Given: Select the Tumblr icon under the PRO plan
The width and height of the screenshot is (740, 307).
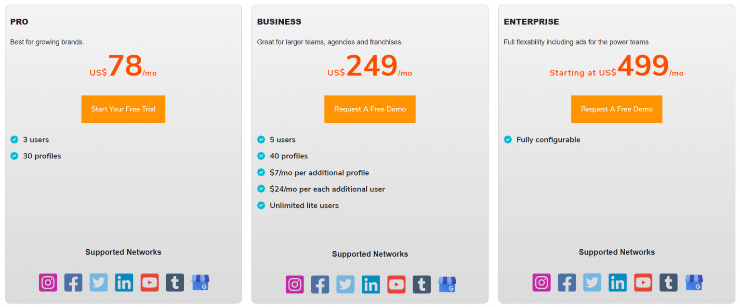Looking at the screenshot, I should 175,282.
